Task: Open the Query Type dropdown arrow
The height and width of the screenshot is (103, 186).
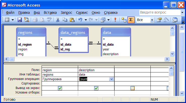Action: coord(108,20)
